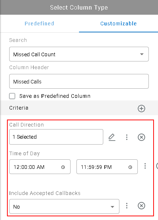Open Call Direction options three-dot menu
Image resolution: width=158 pixels, height=220 pixels.
(x=127, y=137)
